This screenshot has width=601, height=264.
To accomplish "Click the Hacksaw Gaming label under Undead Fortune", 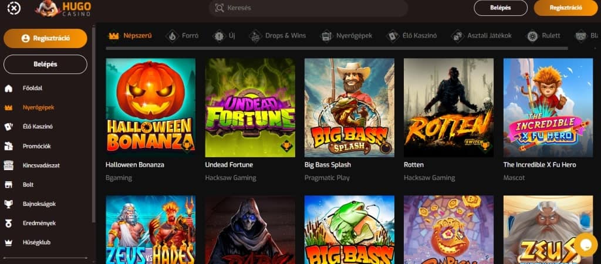I will [x=230, y=178].
